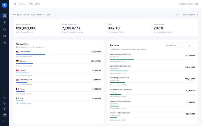Viewport: 202px width, 126px height.
Task: Open the settings gear icon in sidebar
Action: (x=5, y=43)
